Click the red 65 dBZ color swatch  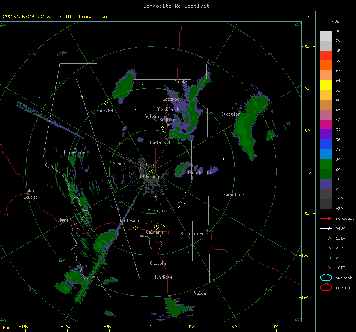coord(326,55)
